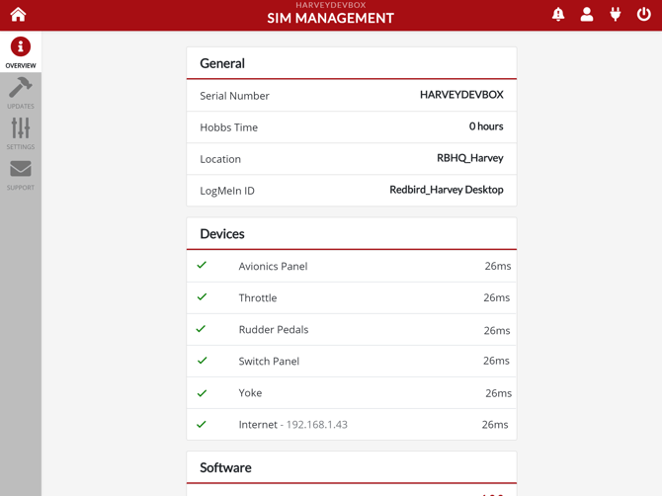Image resolution: width=662 pixels, height=496 pixels.
Task: Click the Switch Panel green checkmark
Action: (x=203, y=360)
